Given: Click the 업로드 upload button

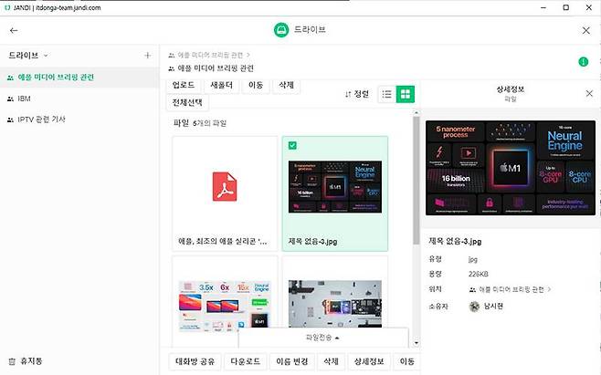Looking at the screenshot, I should tap(184, 85).
